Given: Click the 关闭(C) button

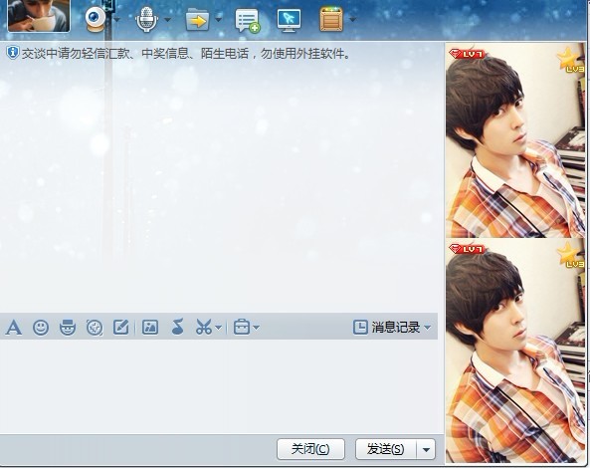Looking at the screenshot, I should pos(310,449).
